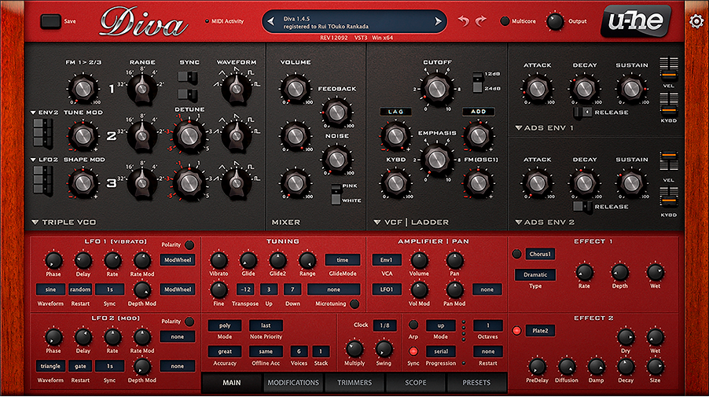The height and width of the screenshot is (397, 709).
Task: Toggle Effect 1 power button
Action: pos(516,254)
